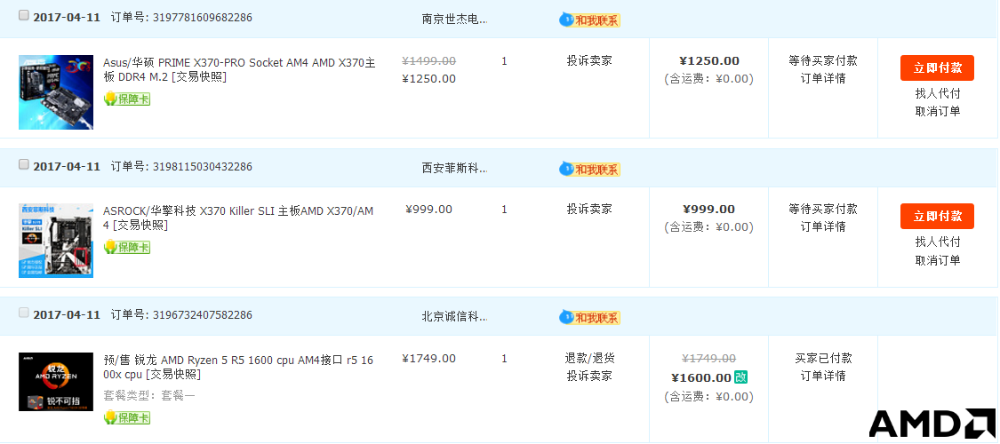Open seller shop 西安菲斯科...

coord(455,168)
